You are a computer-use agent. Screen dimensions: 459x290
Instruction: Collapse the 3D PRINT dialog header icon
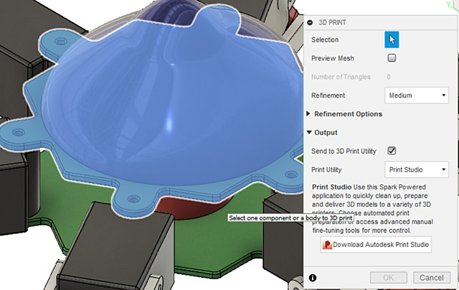pos(310,22)
